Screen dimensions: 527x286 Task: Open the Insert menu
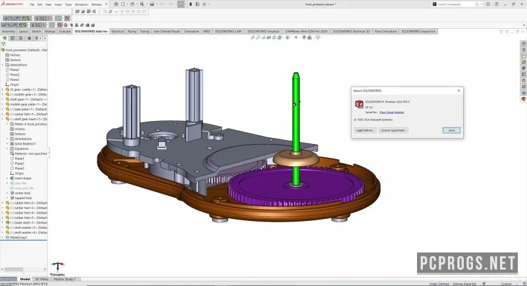click(58, 5)
